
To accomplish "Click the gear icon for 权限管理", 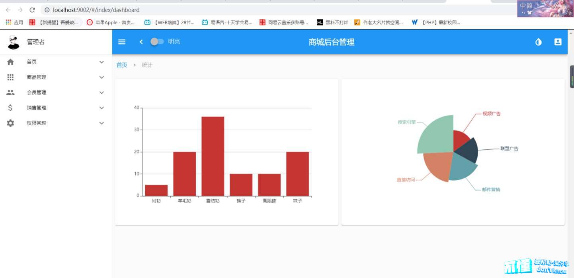I will click(x=10, y=123).
